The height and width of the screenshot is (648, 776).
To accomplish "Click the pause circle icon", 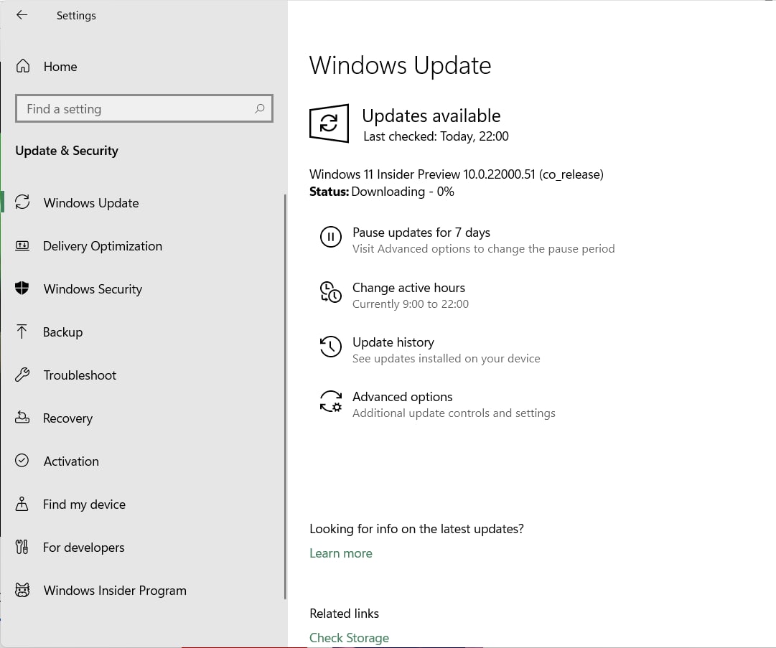I will [331, 236].
